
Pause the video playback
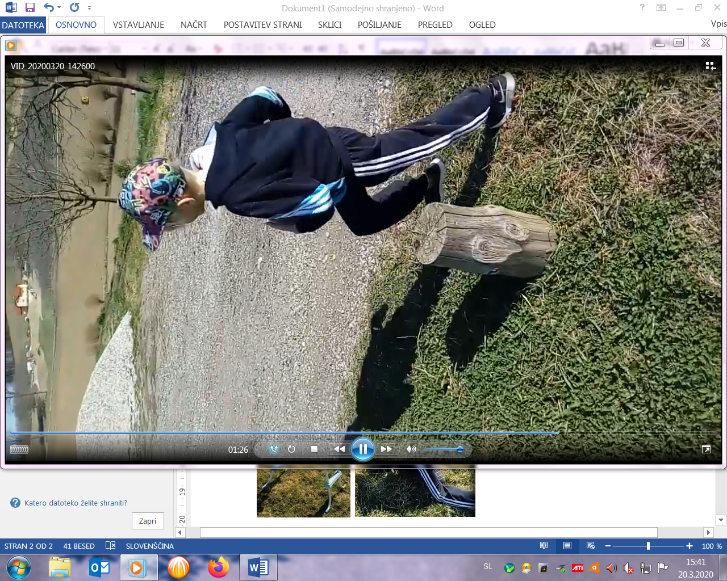(x=362, y=449)
